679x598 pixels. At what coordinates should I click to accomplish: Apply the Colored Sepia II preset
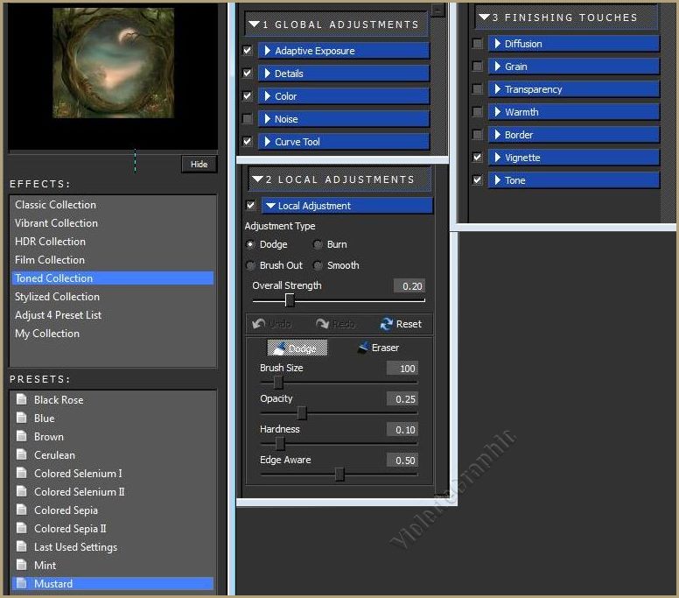pos(70,529)
